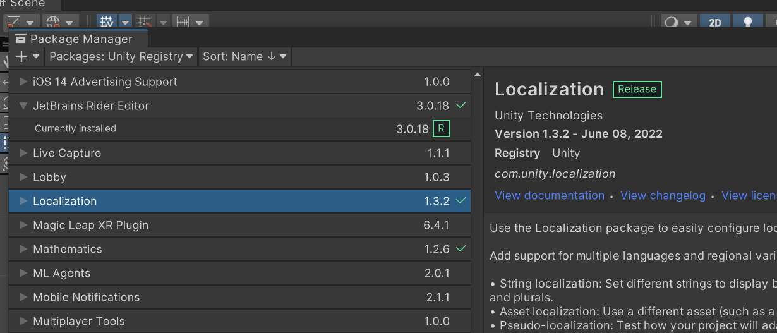
Task: Click the plus add-package button
Action: (x=27, y=56)
